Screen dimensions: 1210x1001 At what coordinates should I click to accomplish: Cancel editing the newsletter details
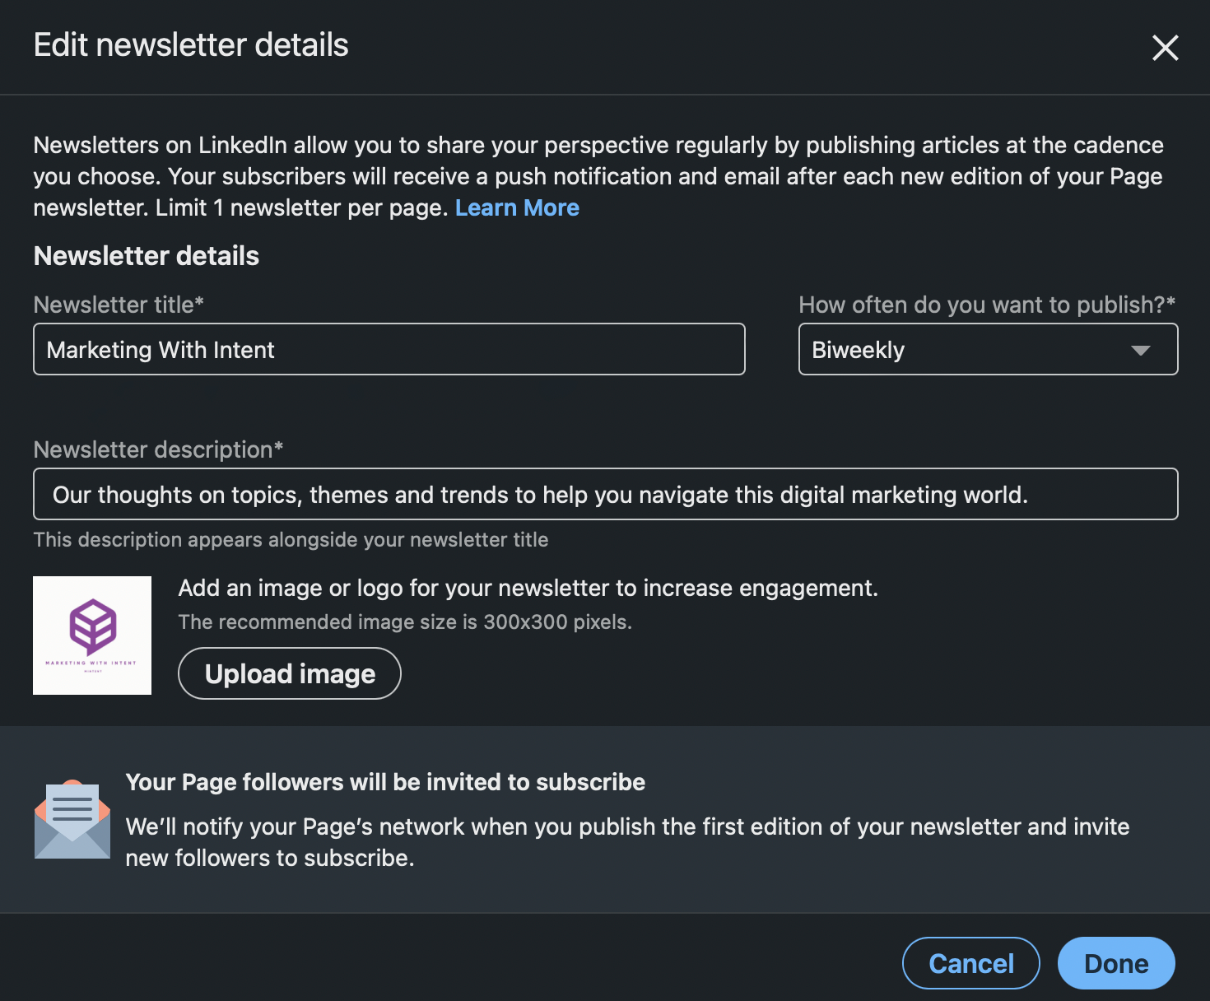tap(970, 963)
